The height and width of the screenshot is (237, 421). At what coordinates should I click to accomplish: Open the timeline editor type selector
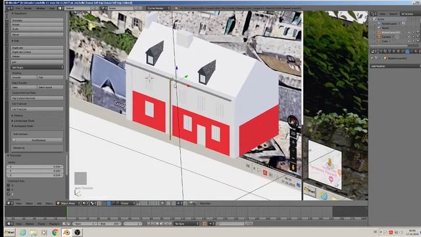coord(10,224)
